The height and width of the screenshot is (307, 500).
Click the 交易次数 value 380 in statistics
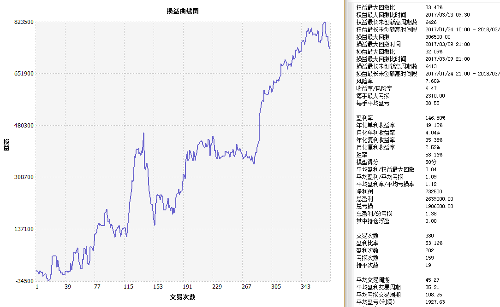[429, 236]
